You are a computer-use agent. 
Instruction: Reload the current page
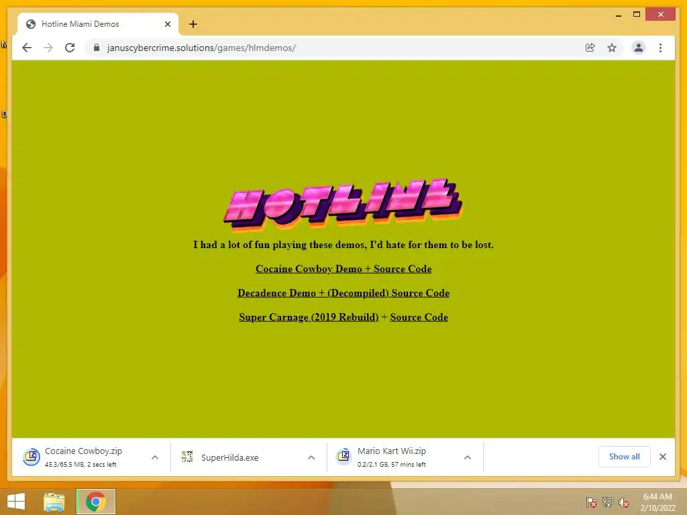coord(70,48)
